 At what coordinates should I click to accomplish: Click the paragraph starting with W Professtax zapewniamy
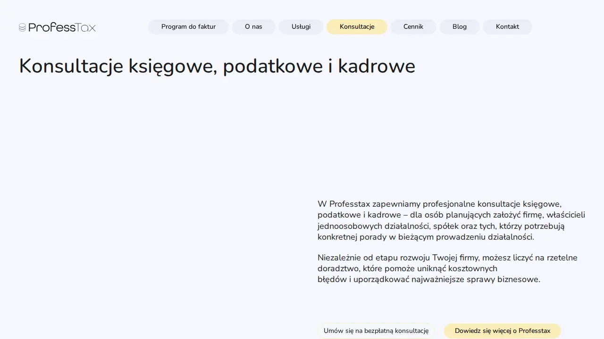452,220
